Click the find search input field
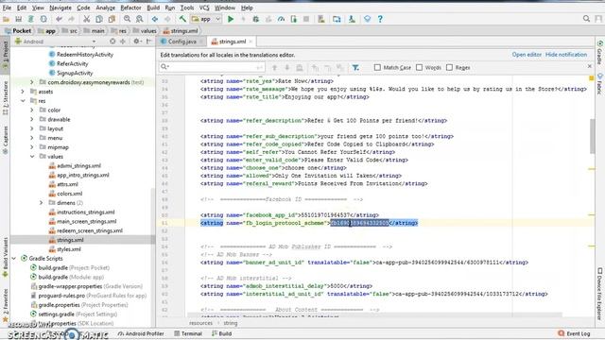The height and width of the screenshot is (340, 605). point(212,67)
